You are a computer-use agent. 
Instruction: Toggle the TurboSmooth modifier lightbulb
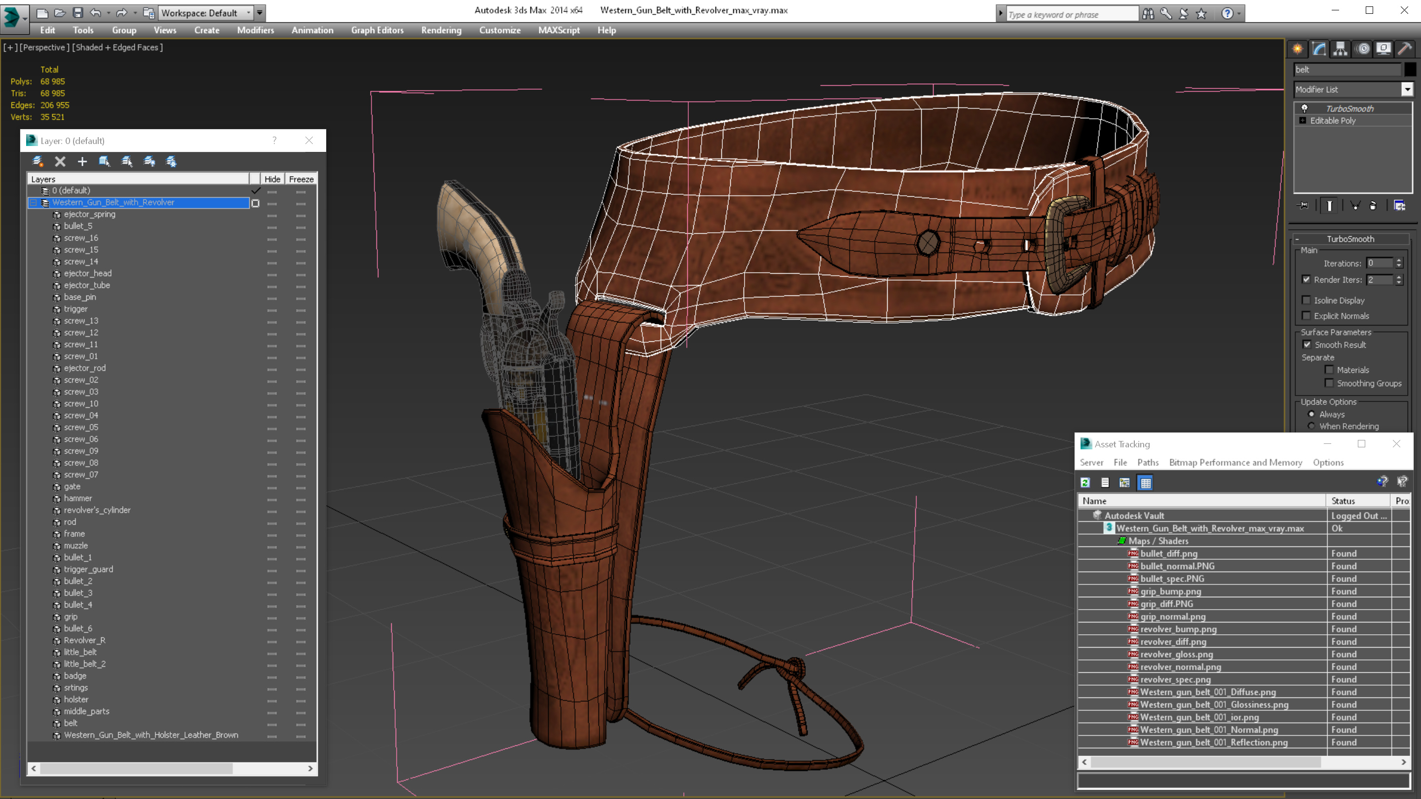click(x=1305, y=109)
